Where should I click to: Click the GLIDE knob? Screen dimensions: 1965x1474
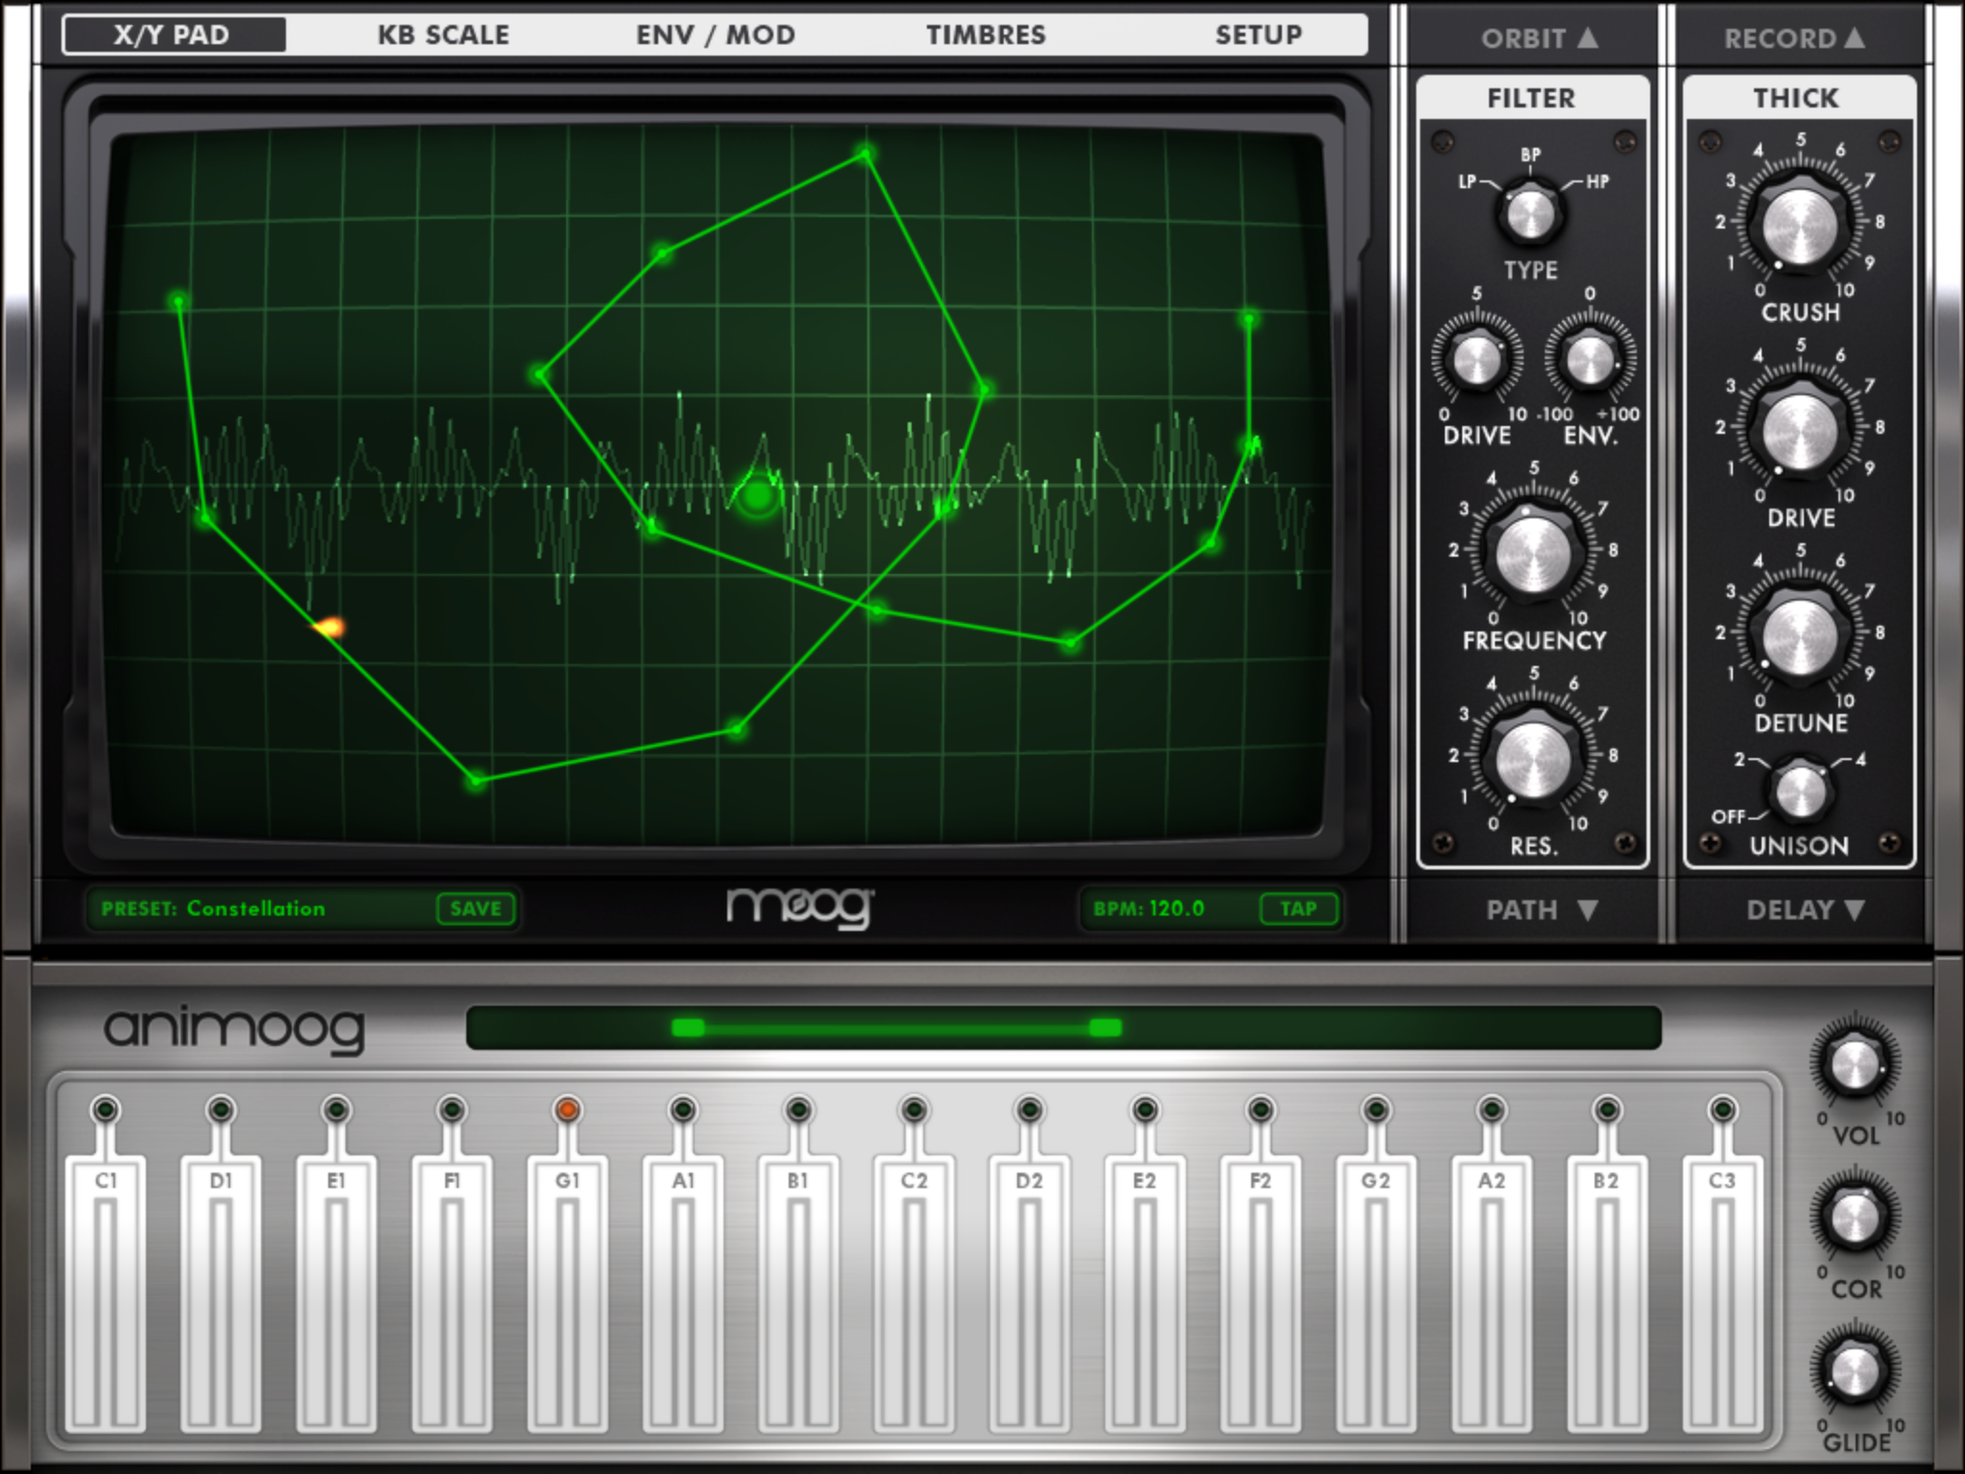[1854, 1370]
